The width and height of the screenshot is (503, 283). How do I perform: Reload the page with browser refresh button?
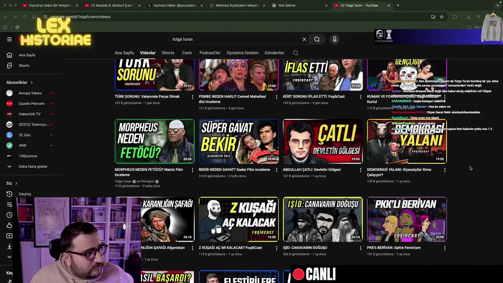24,17
